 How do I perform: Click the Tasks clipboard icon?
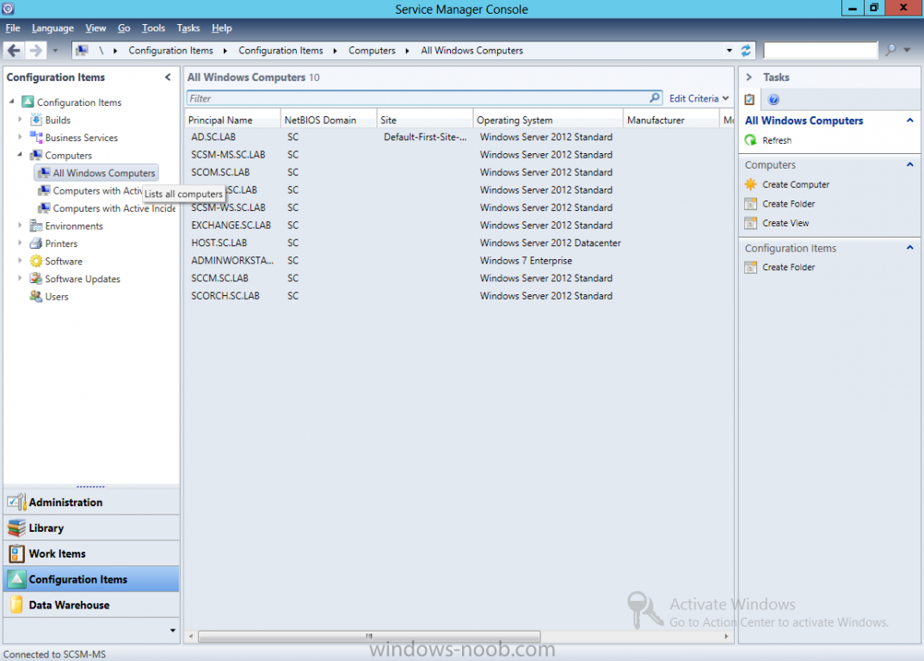[x=749, y=100]
